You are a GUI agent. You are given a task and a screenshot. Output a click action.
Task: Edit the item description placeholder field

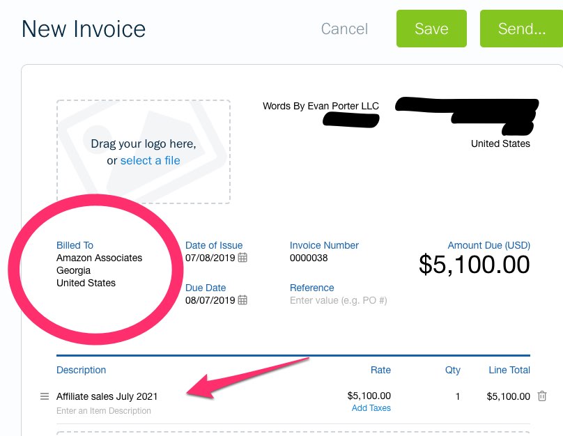click(103, 410)
